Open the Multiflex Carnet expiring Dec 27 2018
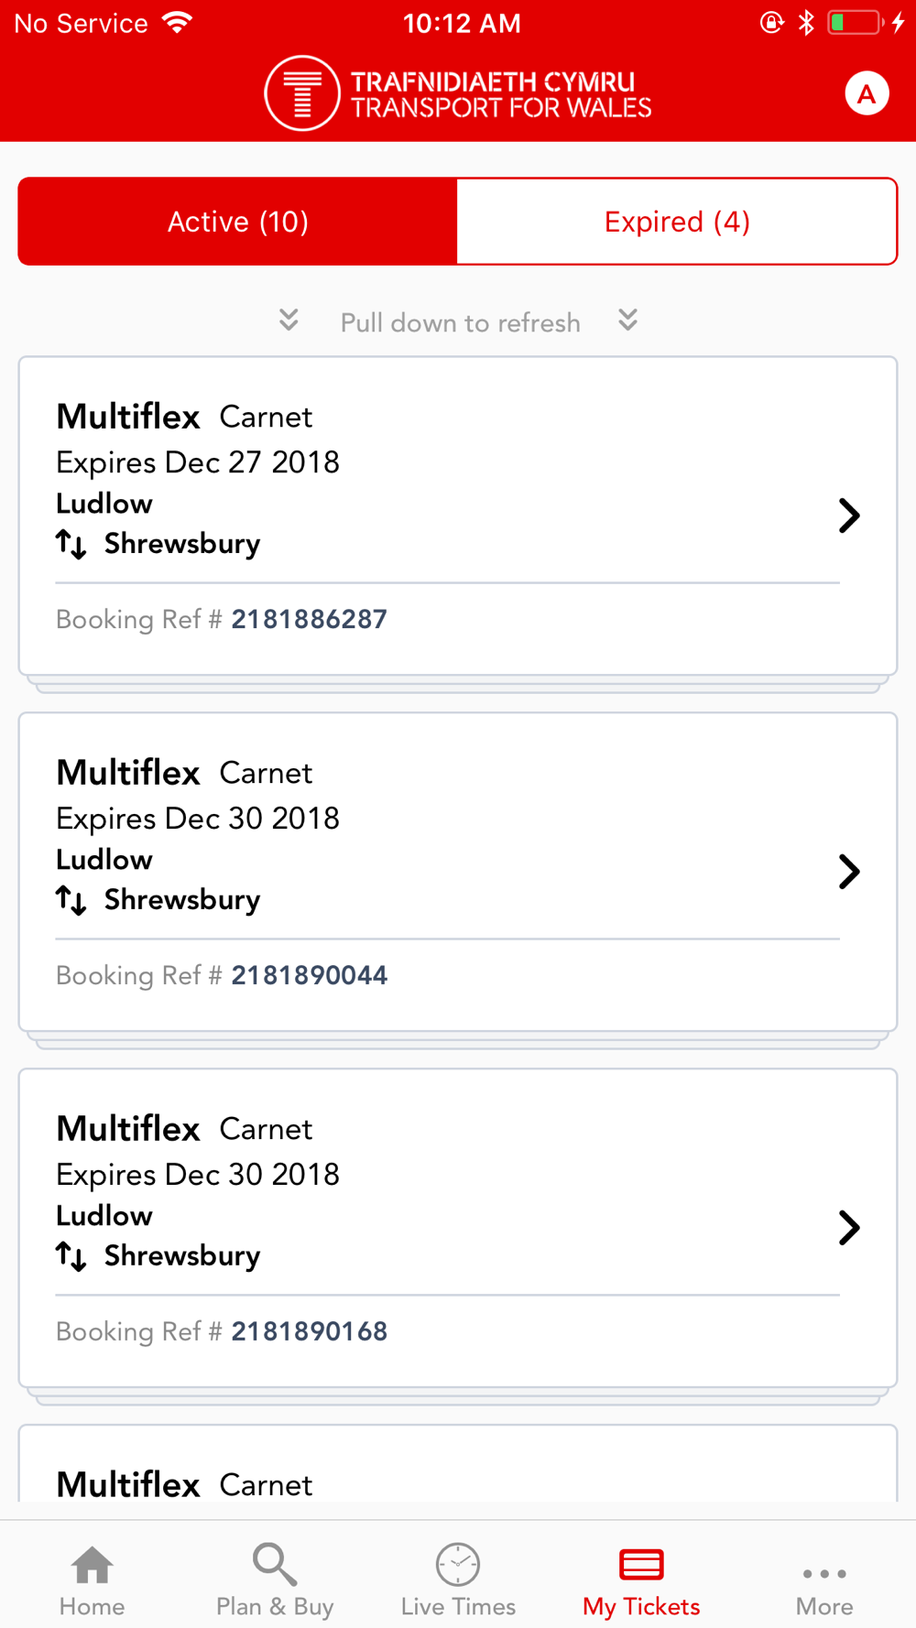This screenshot has height=1628, width=916. (458, 516)
